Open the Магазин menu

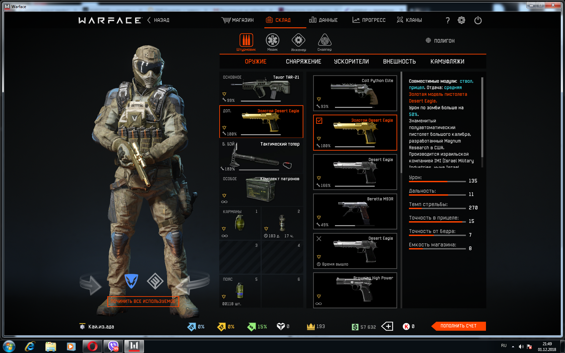[237, 20]
